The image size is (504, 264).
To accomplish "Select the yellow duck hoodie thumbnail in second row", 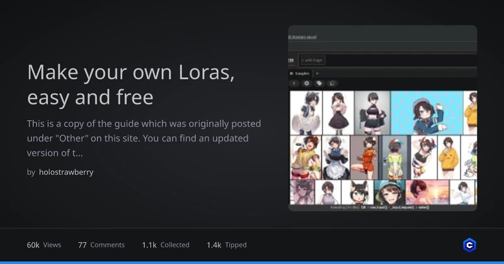I will coord(449,158).
